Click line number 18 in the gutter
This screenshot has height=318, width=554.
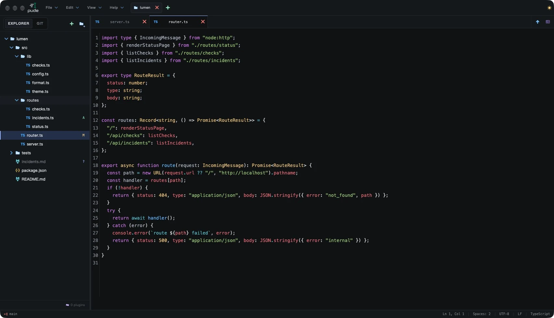pos(95,165)
